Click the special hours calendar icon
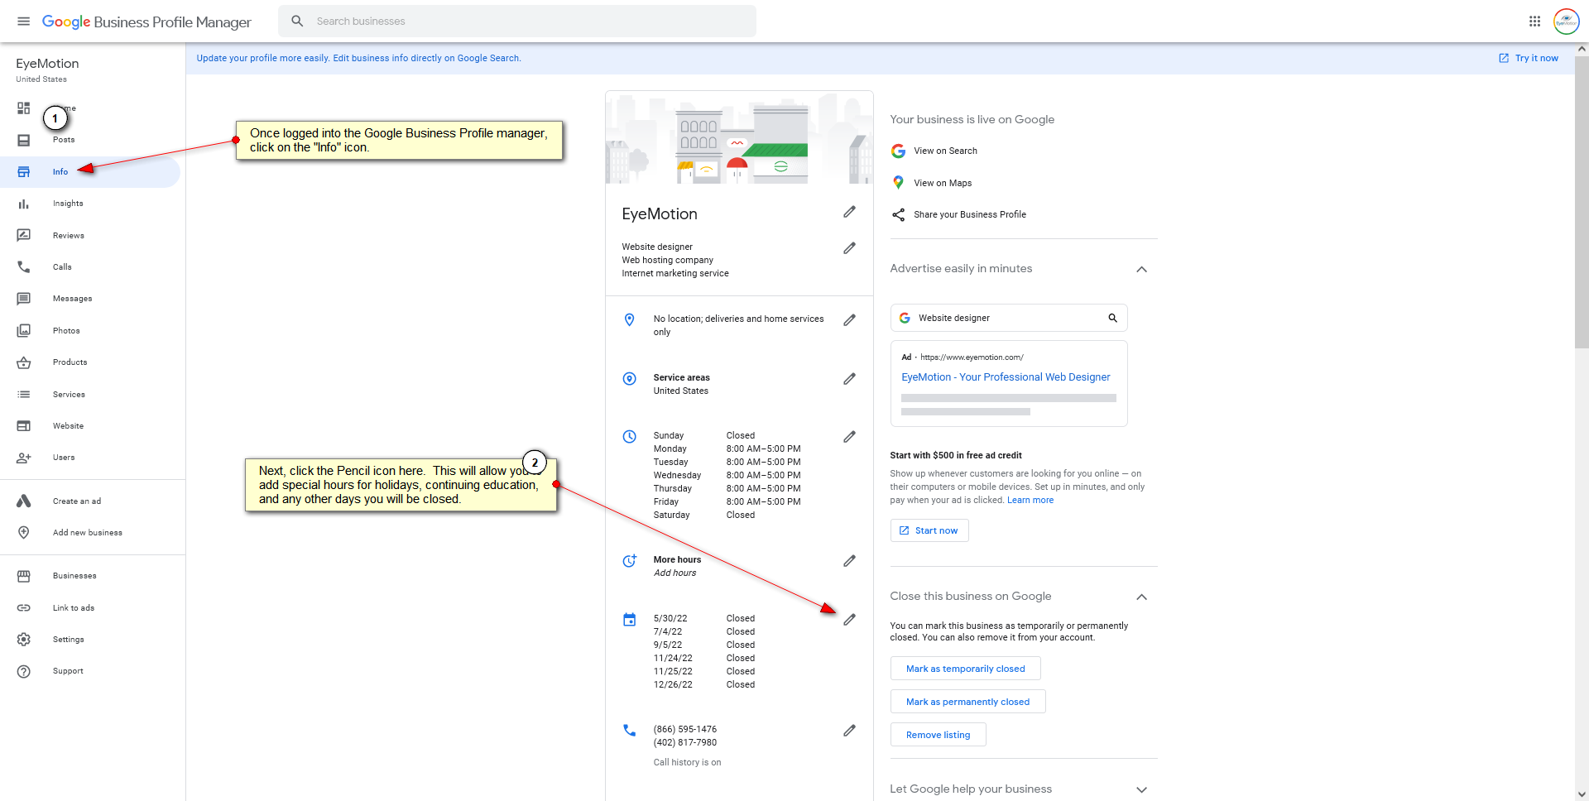The height and width of the screenshot is (801, 1589). [x=630, y=620]
